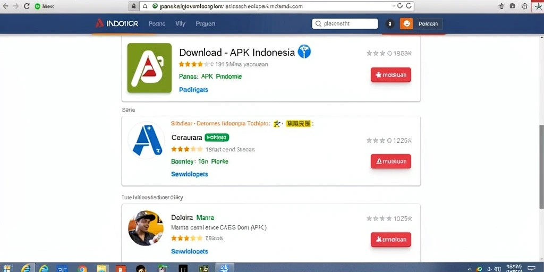
Task: Click the star rating under Cerauara
Action: point(186,149)
